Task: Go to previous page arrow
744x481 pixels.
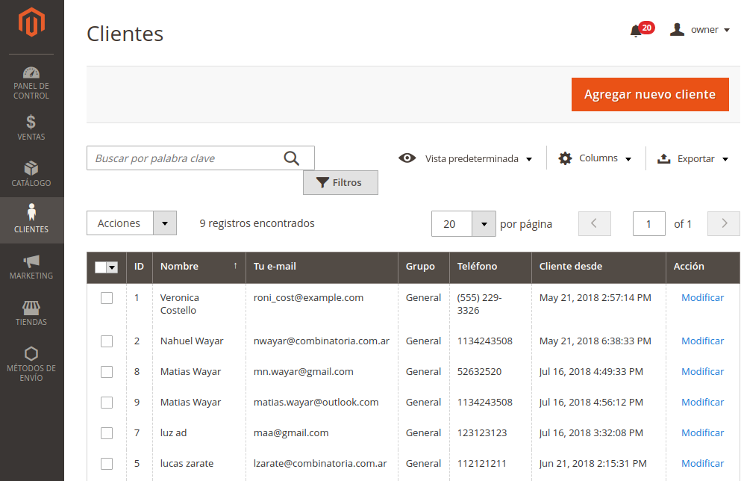Action: tap(595, 223)
